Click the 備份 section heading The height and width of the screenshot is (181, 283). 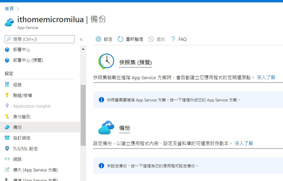point(125,128)
